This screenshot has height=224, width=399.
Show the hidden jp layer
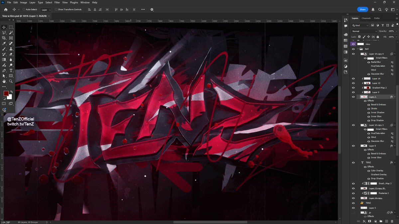tap(353, 212)
